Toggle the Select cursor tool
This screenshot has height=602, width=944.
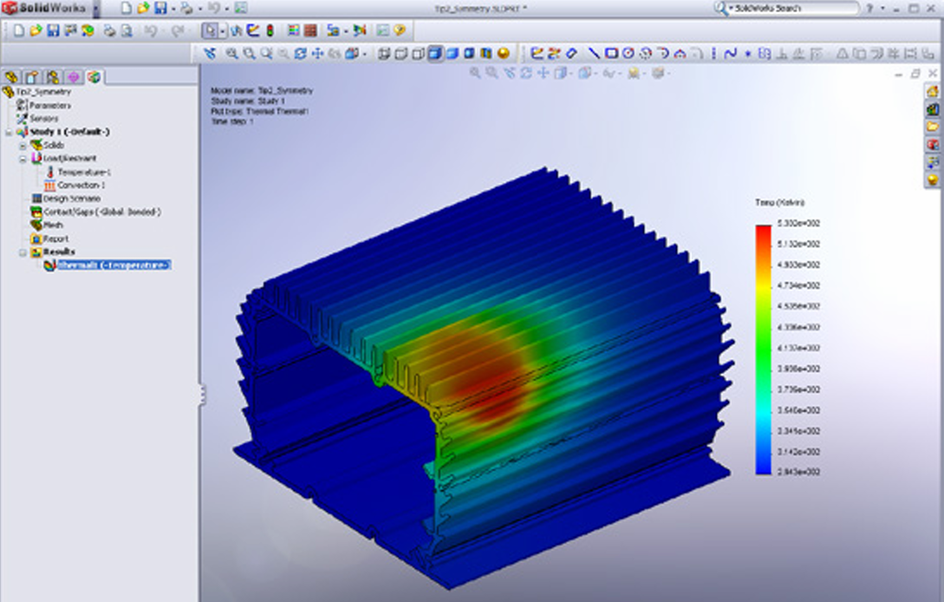click(210, 30)
